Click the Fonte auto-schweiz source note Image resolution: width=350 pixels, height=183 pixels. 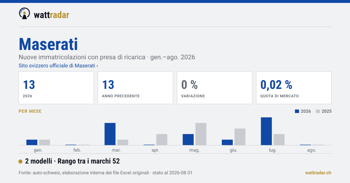tap(105, 173)
